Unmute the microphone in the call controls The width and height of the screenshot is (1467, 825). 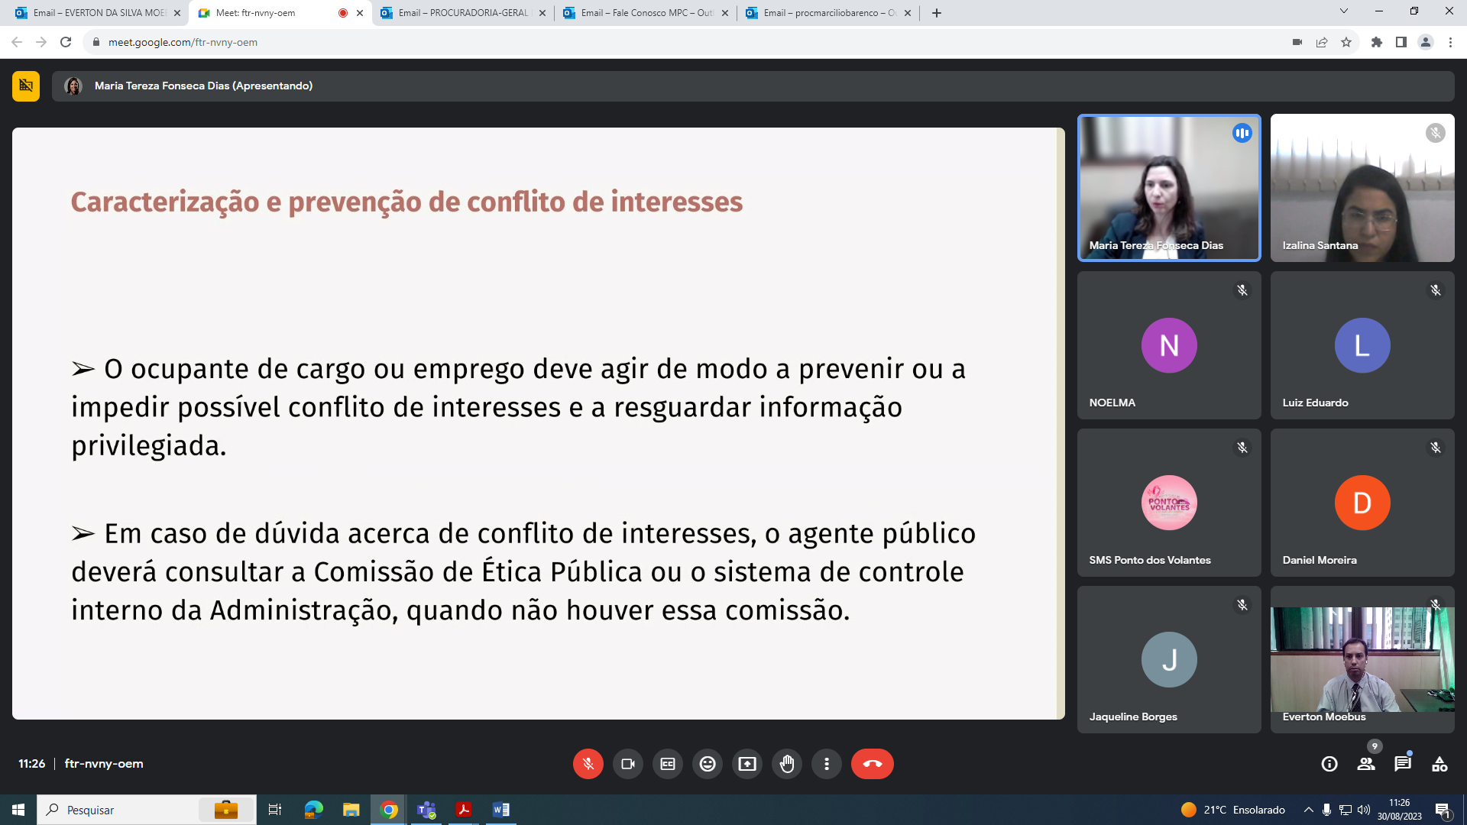pos(588,764)
